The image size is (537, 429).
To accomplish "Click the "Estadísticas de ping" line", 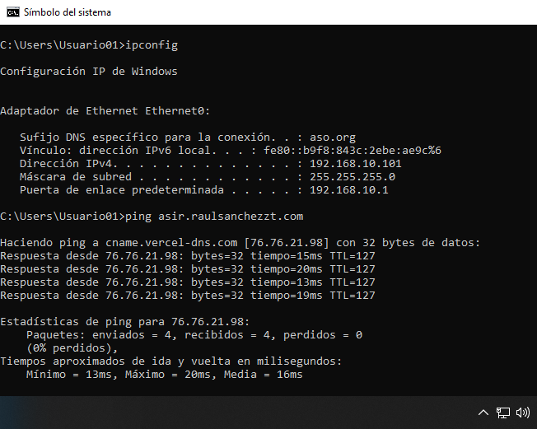I will [x=124, y=322].
